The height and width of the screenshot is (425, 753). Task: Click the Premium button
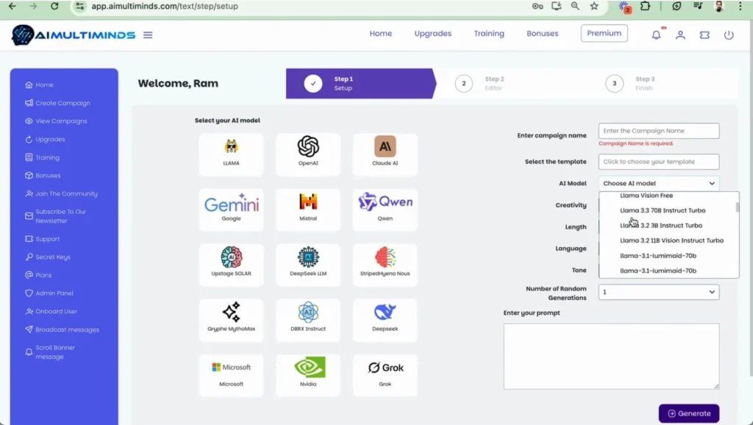pyautogui.click(x=604, y=33)
